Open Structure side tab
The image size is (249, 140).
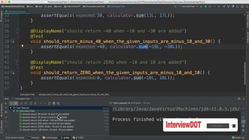pyautogui.click(x=2, y=127)
